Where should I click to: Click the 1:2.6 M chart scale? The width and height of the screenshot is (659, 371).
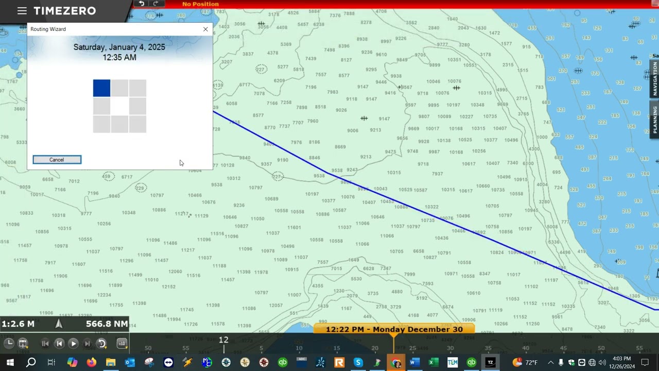click(x=18, y=324)
